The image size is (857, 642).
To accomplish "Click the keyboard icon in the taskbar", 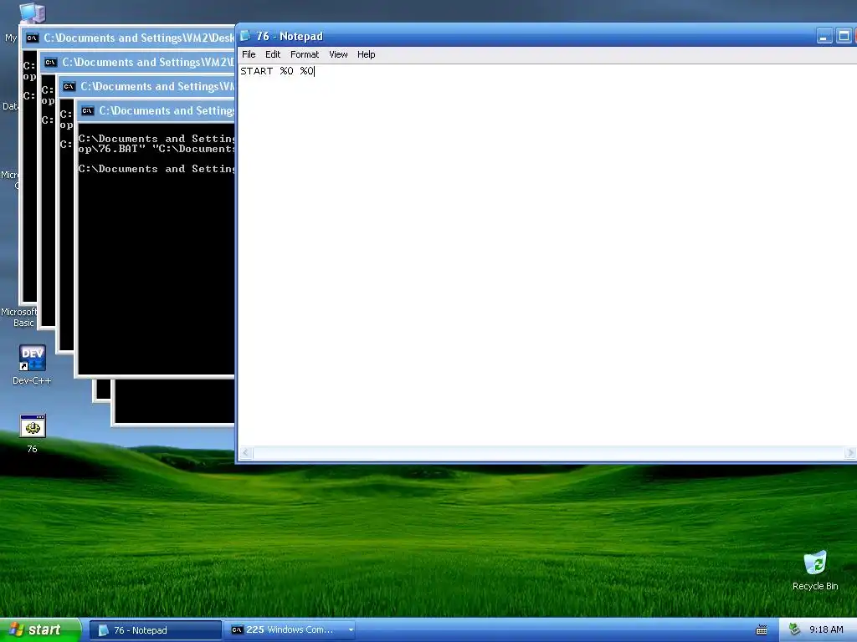I will 762,630.
